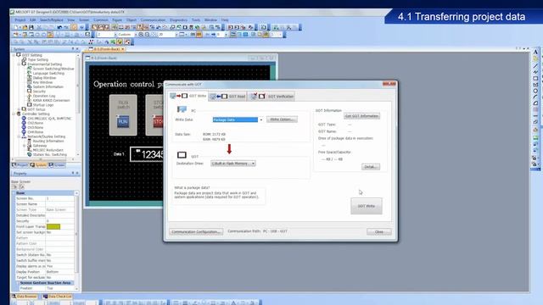The image size is (543, 305).
Task: Click the Detail button
Action: (x=371, y=167)
